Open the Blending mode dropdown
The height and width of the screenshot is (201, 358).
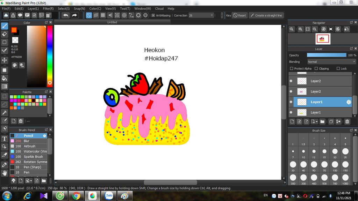(x=331, y=62)
